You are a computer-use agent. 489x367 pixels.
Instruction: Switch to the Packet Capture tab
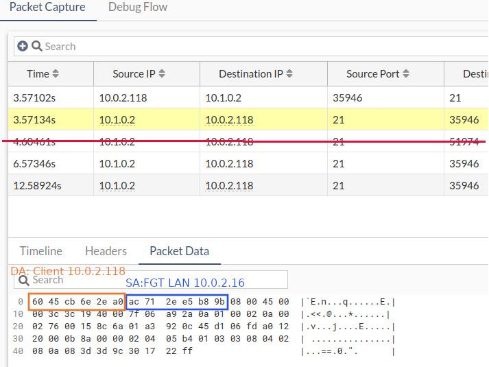(47, 7)
